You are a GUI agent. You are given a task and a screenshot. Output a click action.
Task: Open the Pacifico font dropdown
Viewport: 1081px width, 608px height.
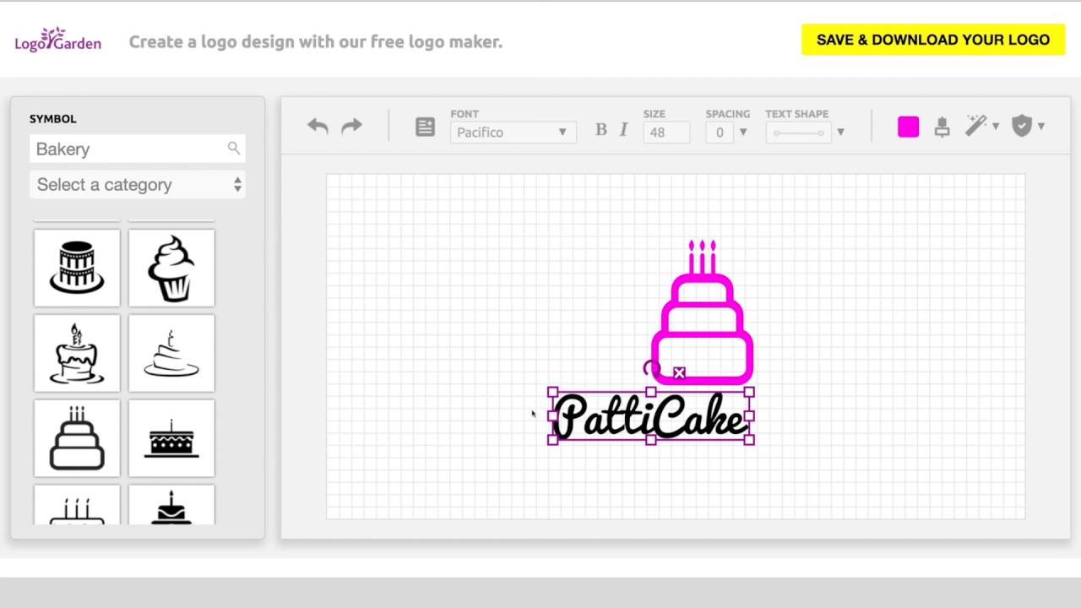(513, 132)
